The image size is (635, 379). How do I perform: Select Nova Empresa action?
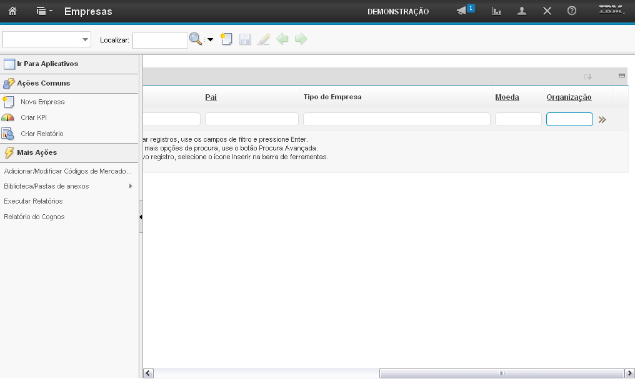pyautogui.click(x=42, y=102)
